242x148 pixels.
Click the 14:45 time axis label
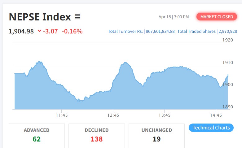click(216, 115)
